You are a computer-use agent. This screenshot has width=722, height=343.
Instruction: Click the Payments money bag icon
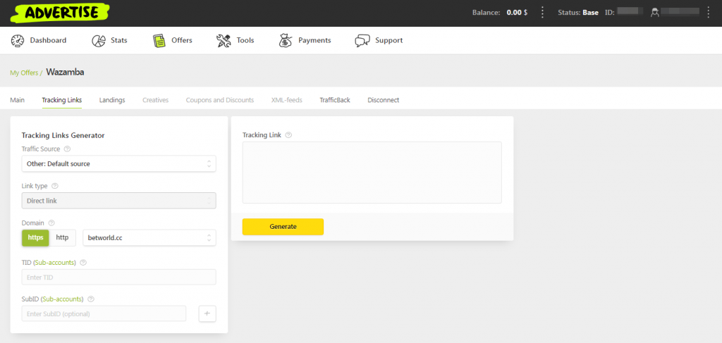[285, 40]
